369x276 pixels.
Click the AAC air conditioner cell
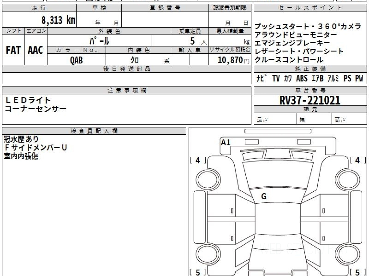tap(36, 50)
